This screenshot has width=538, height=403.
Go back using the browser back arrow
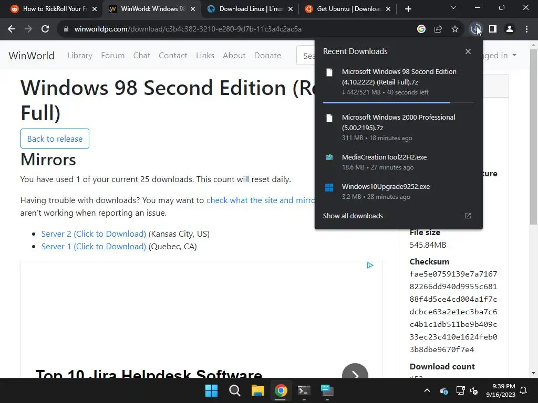(12, 29)
